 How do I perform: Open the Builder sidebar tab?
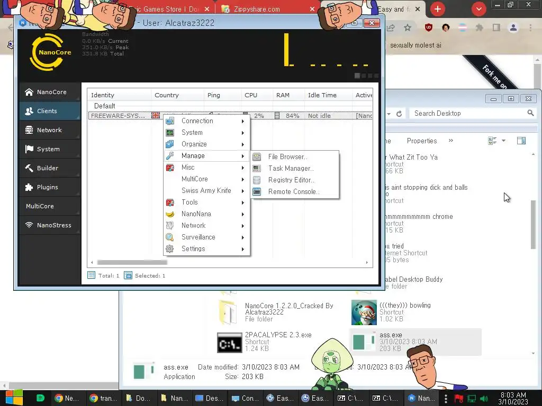coord(50,168)
